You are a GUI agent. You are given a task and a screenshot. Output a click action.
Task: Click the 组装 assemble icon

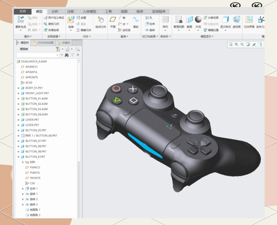(71, 20)
